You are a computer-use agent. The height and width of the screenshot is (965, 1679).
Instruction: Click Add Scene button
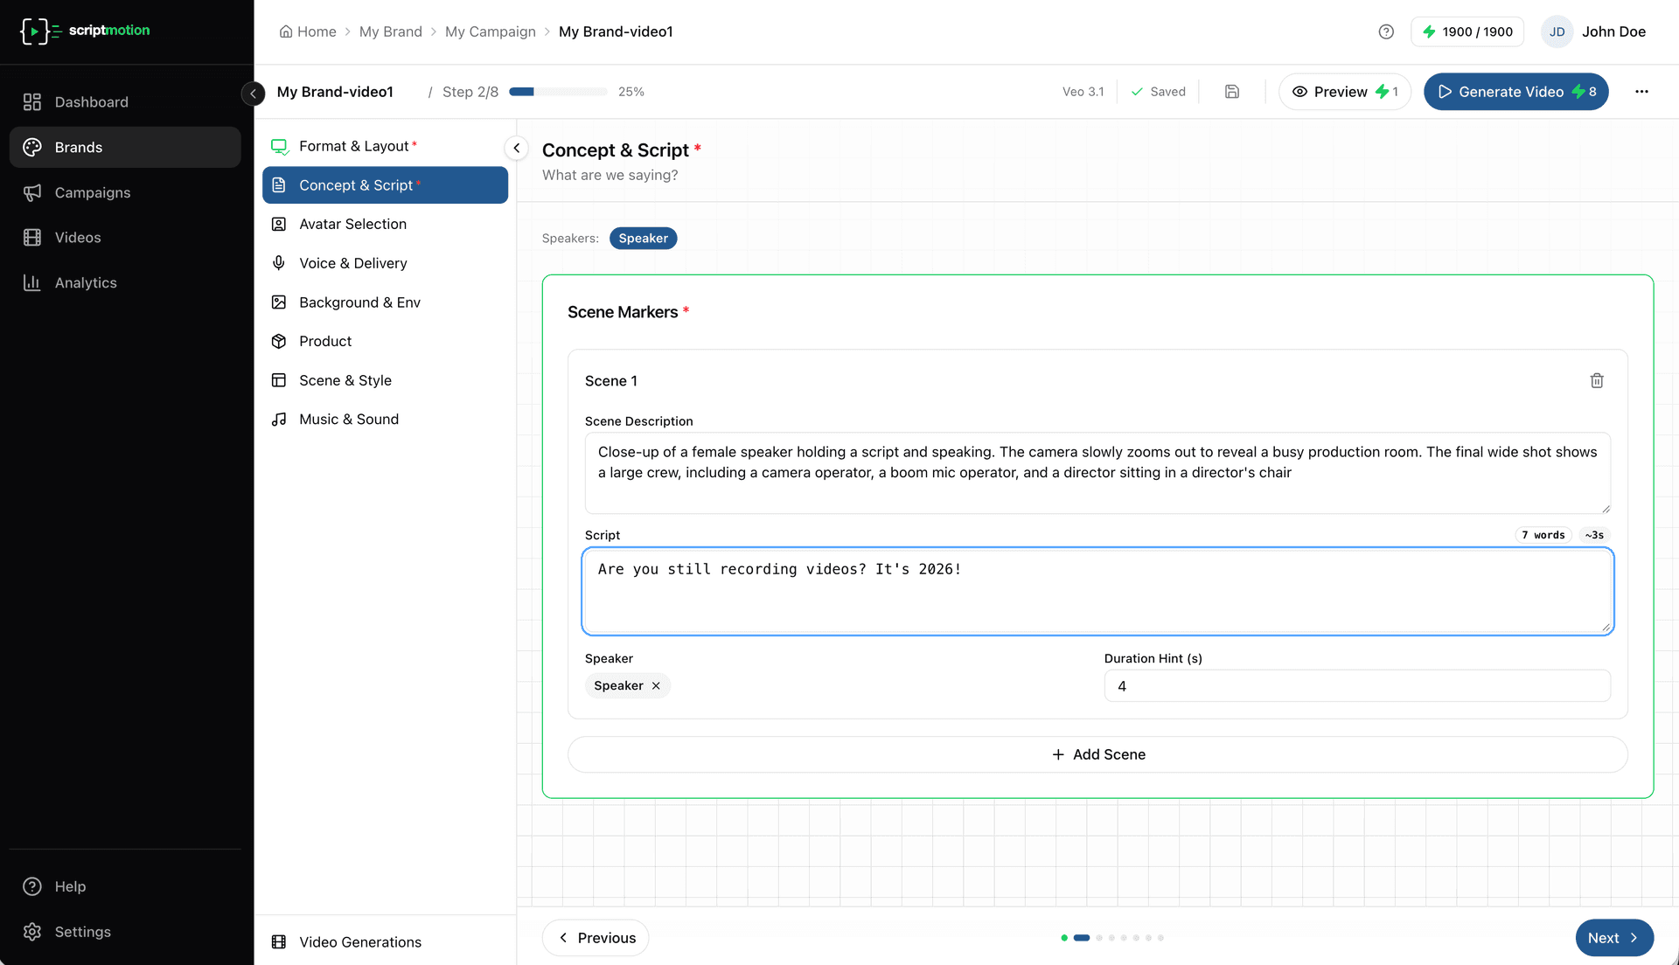click(x=1097, y=754)
